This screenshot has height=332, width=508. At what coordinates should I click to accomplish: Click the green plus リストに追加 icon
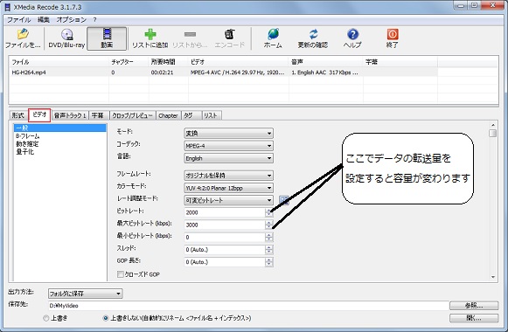[x=150, y=34]
